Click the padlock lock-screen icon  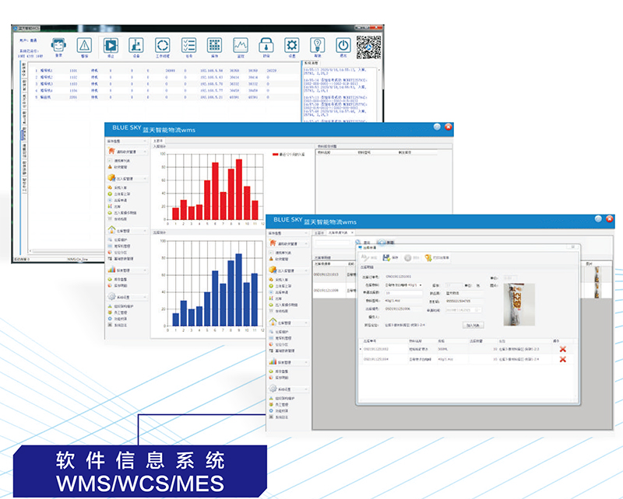[266, 46]
